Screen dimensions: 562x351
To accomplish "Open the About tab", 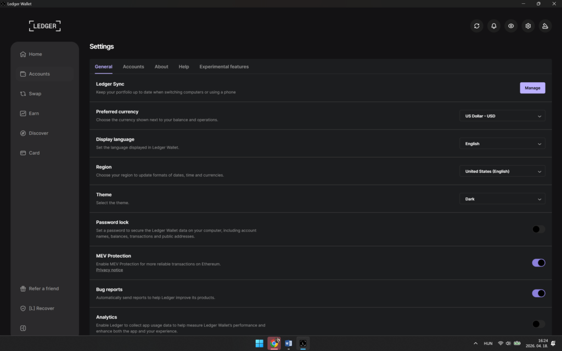I will tap(161, 66).
